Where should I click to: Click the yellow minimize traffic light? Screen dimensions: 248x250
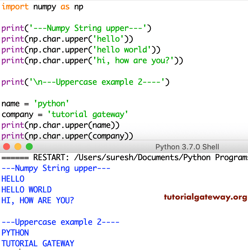click(18, 147)
